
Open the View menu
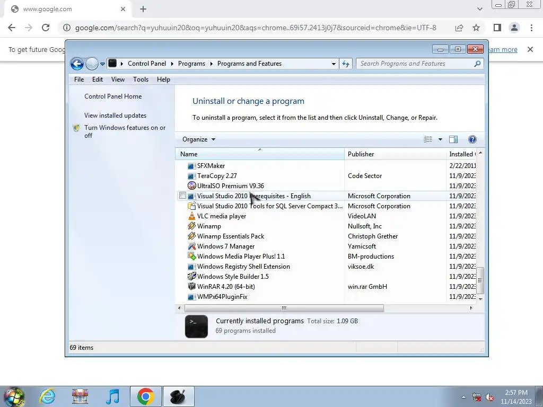(118, 79)
